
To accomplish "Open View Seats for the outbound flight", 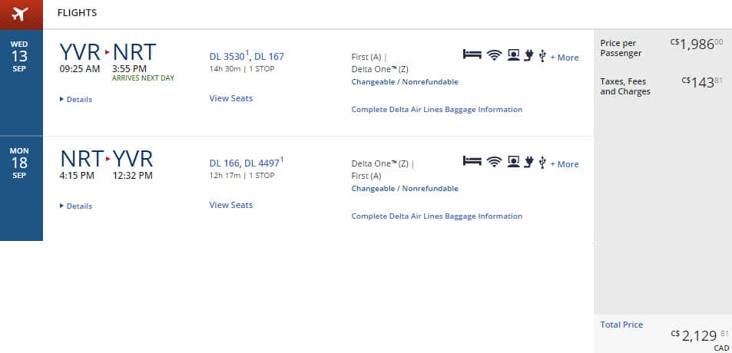I will click(x=230, y=98).
